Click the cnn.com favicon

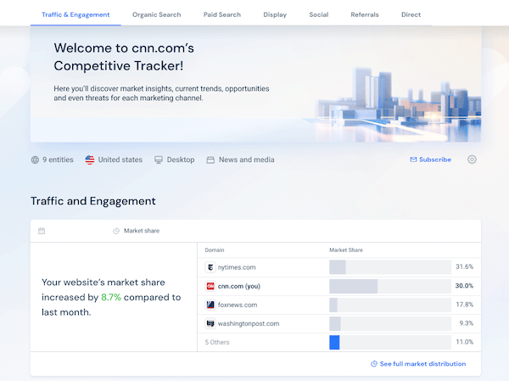point(210,286)
